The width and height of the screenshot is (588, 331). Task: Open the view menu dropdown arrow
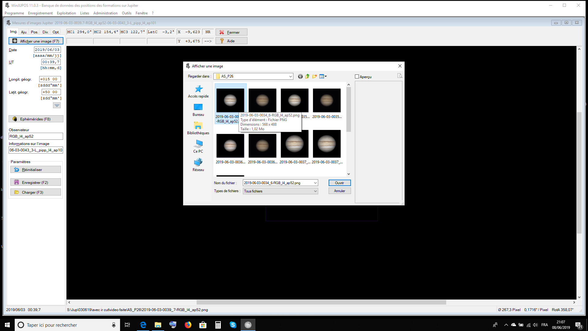point(326,76)
